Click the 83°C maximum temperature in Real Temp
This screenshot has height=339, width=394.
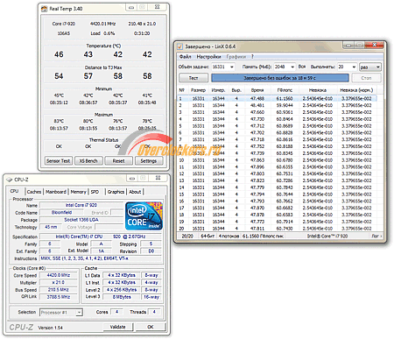(59, 121)
